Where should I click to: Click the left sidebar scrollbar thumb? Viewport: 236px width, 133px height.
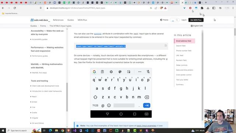tap(67, 97)
